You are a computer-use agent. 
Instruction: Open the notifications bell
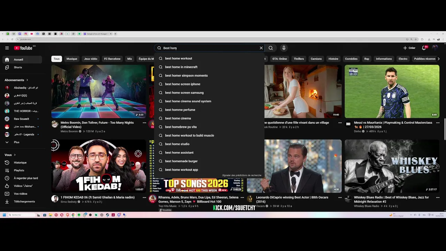[x=424, y=48]
